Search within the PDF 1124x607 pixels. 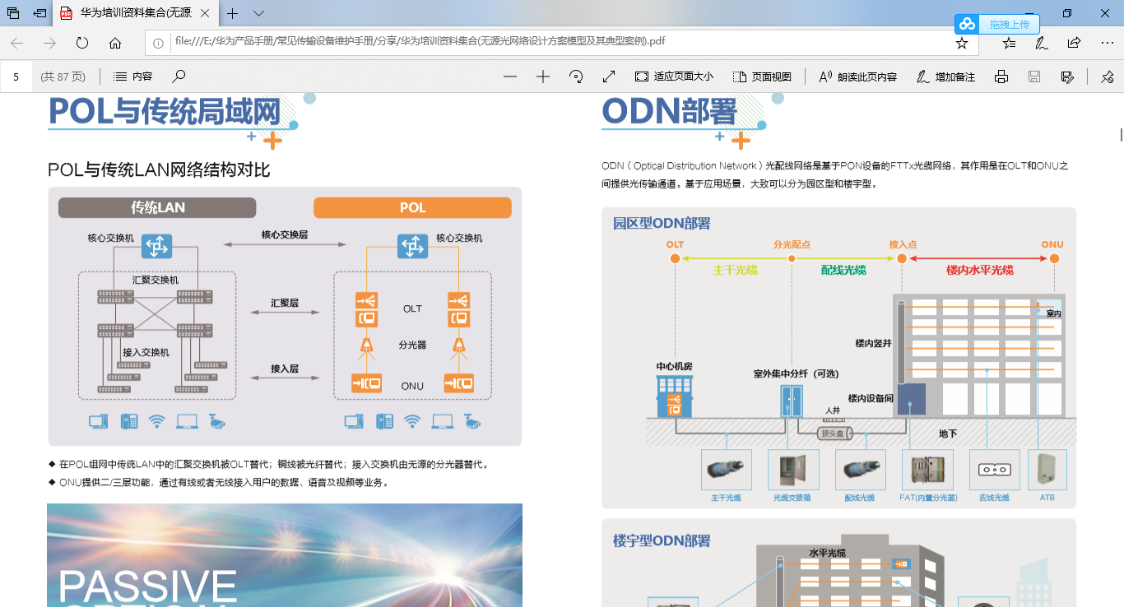point(179,76)
